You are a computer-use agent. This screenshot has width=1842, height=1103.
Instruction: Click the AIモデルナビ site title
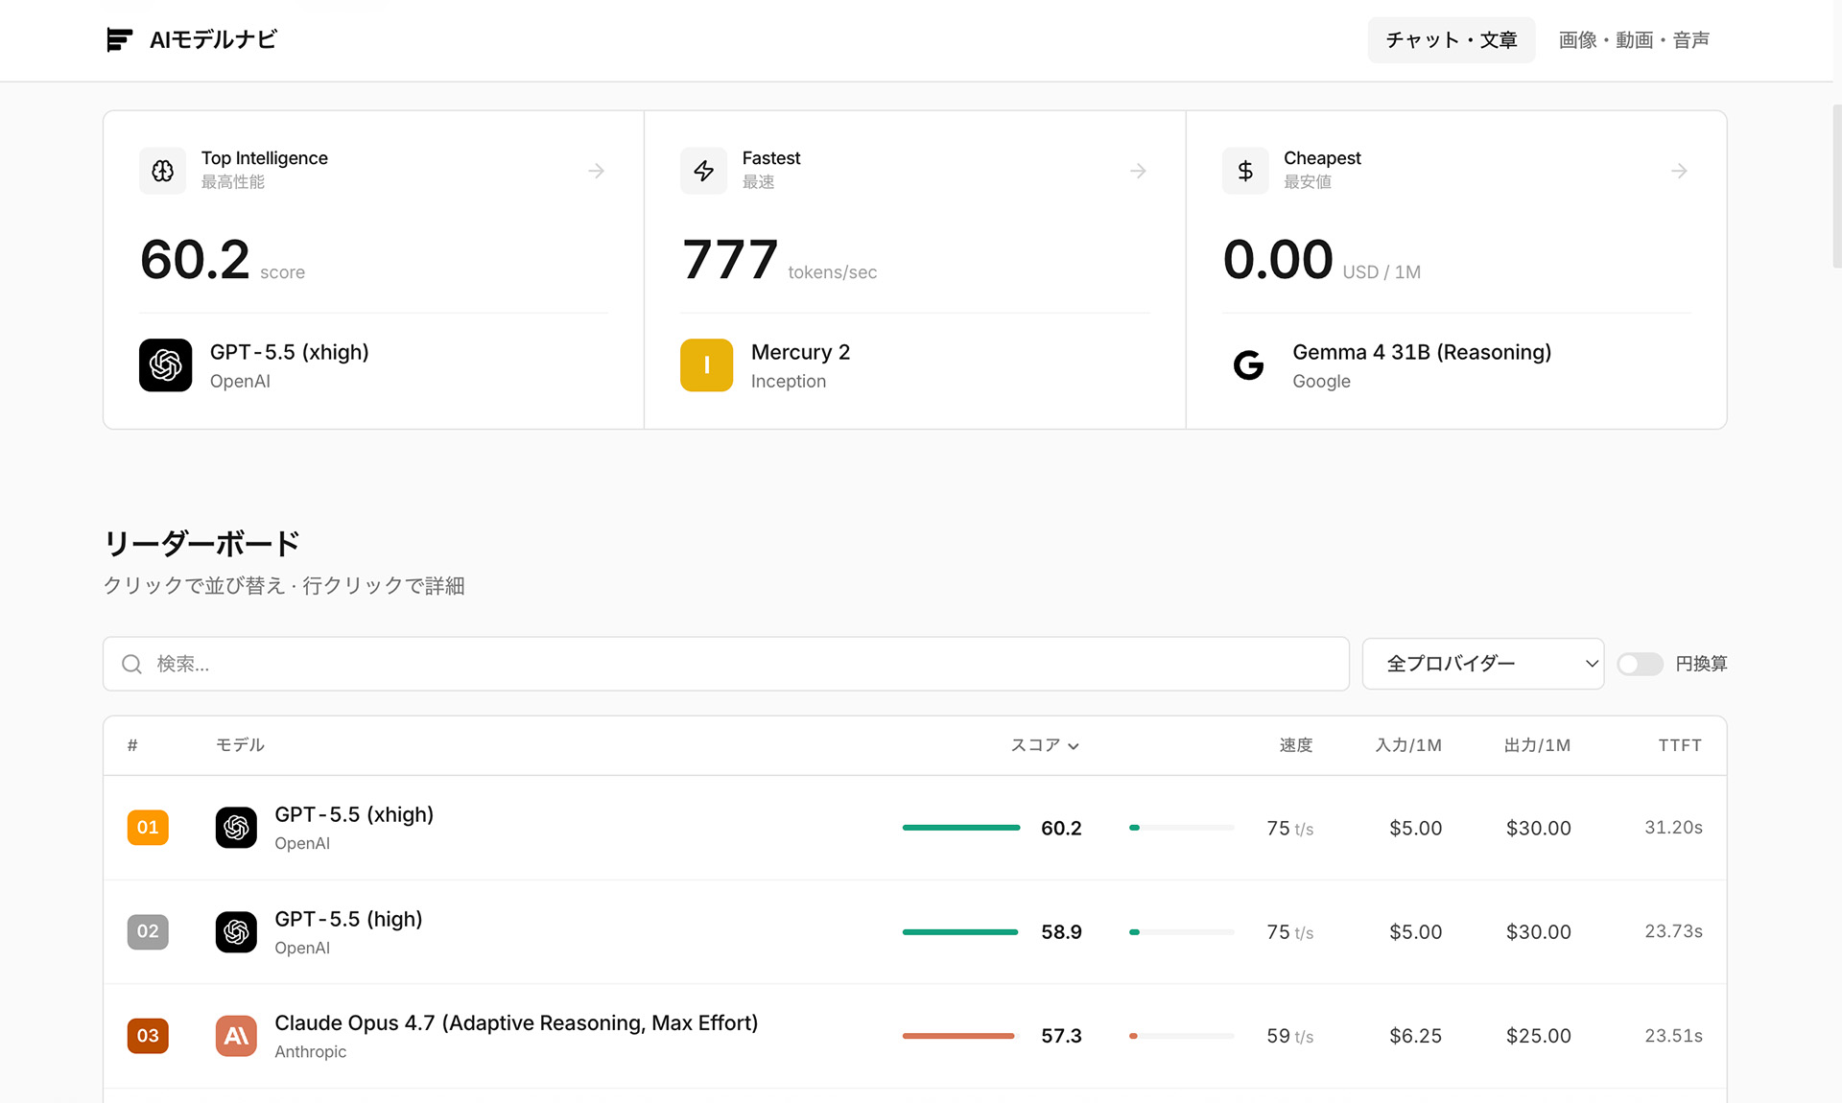(213, 40)
